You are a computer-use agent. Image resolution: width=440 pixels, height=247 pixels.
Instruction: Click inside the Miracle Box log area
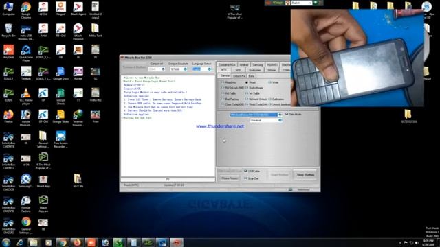168,126
